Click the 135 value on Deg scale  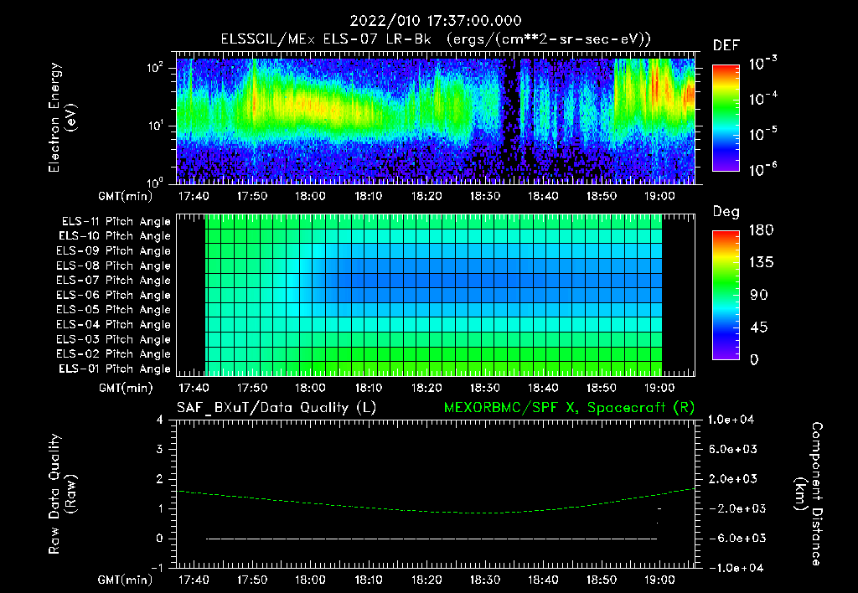(761, 262)
